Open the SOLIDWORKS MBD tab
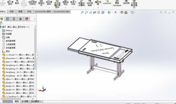Image resolution: width=176 pixels, height=104 pixels. tap(62, 11)
